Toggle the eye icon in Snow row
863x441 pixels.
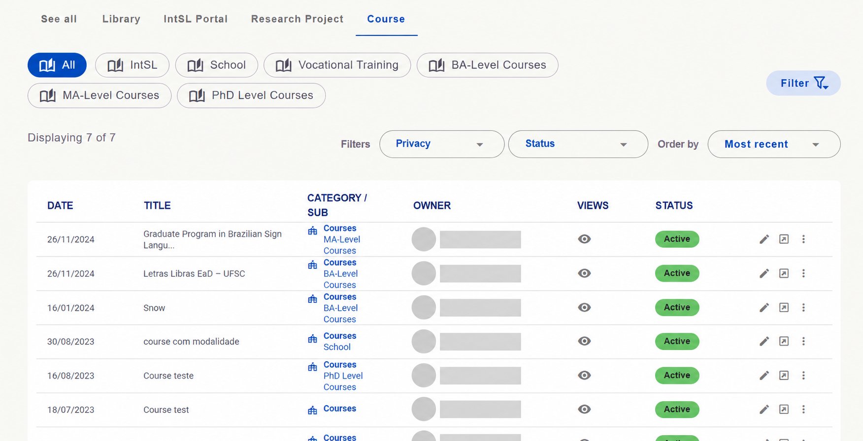pyautogui.click(x=584, y=308)
